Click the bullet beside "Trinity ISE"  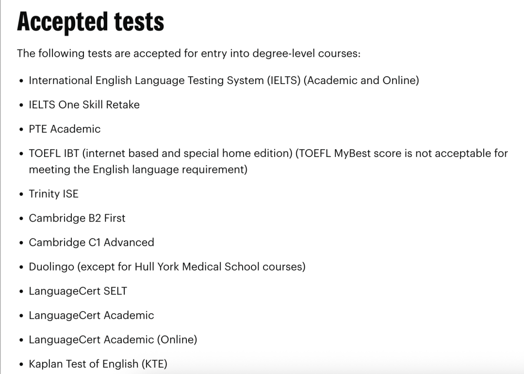(x=21, y=194)
